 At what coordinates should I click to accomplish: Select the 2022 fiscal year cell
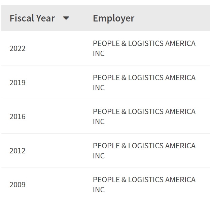17,48
